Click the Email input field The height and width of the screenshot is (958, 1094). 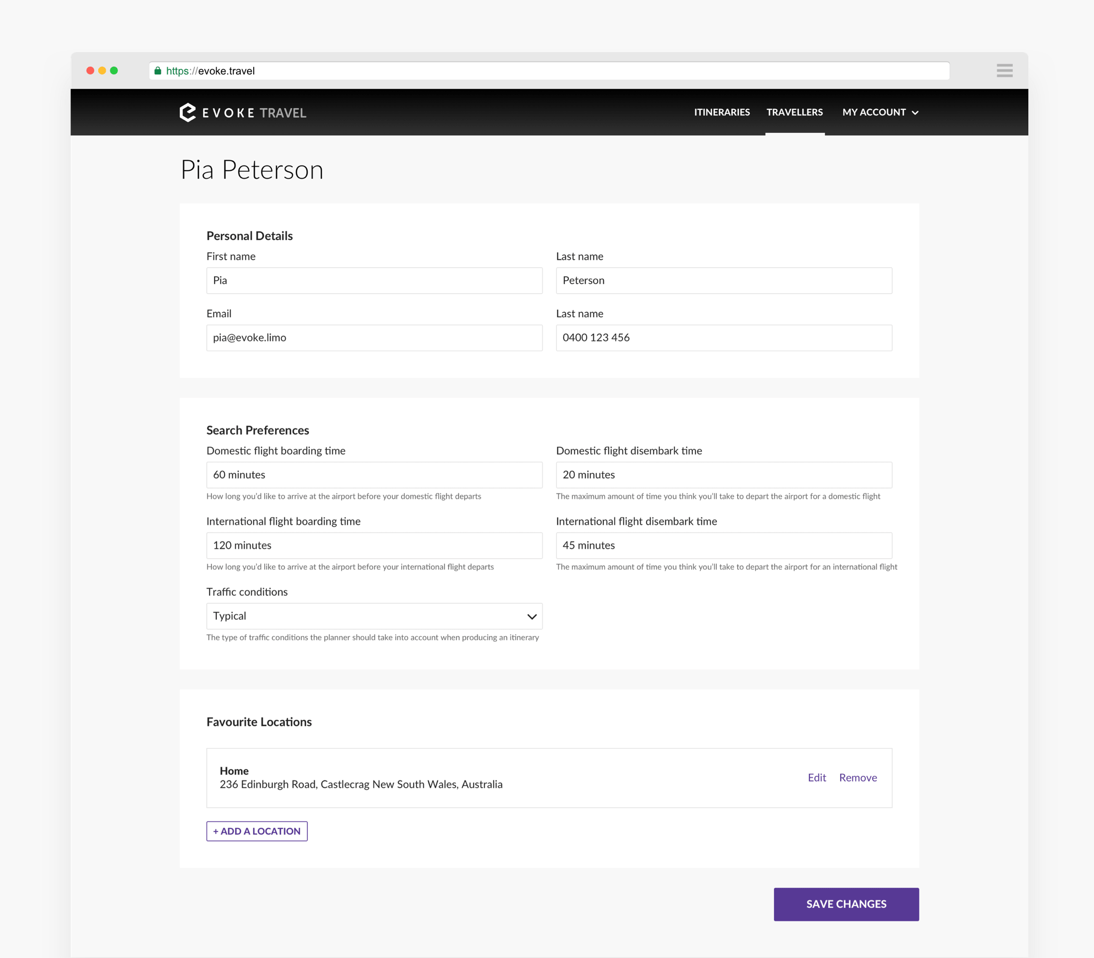[x=374, y=338]
